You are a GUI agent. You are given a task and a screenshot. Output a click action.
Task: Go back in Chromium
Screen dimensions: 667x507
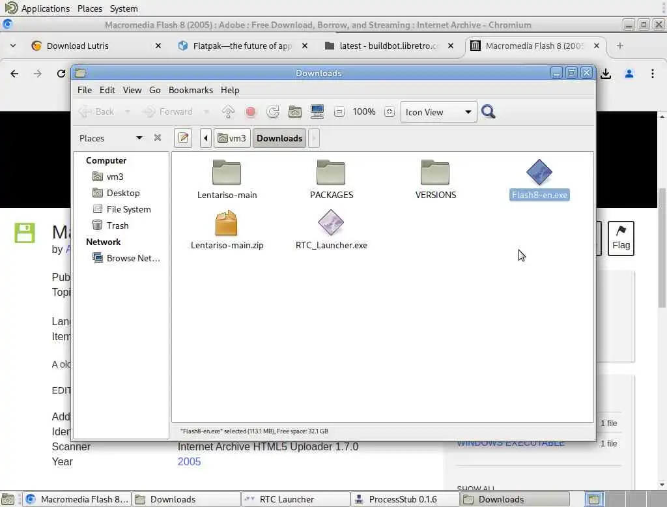[x=14, y=74]
